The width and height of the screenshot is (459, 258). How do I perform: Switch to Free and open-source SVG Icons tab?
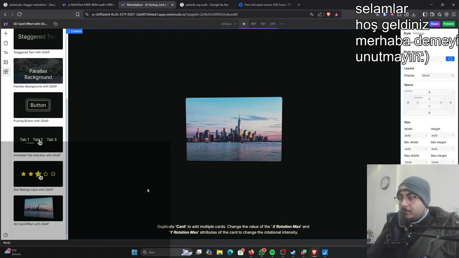tap(265, 5)
